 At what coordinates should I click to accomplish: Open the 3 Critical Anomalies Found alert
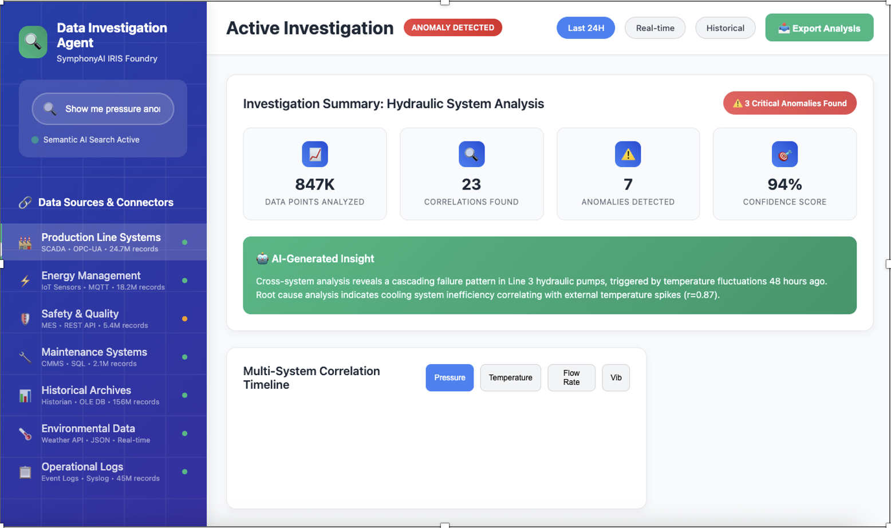click(789, 103)
